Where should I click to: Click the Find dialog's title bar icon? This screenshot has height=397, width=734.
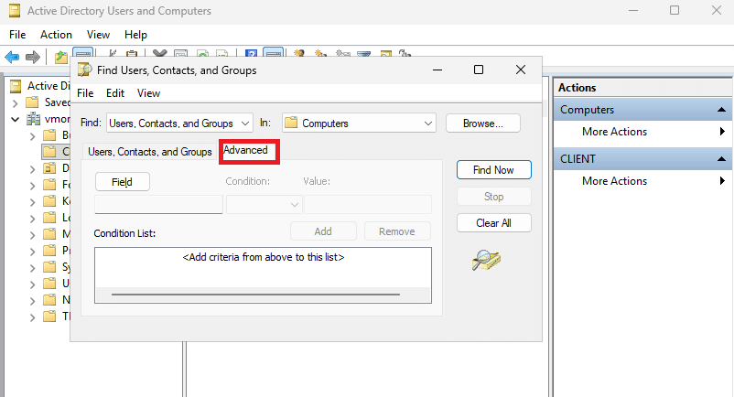[85, 70]
